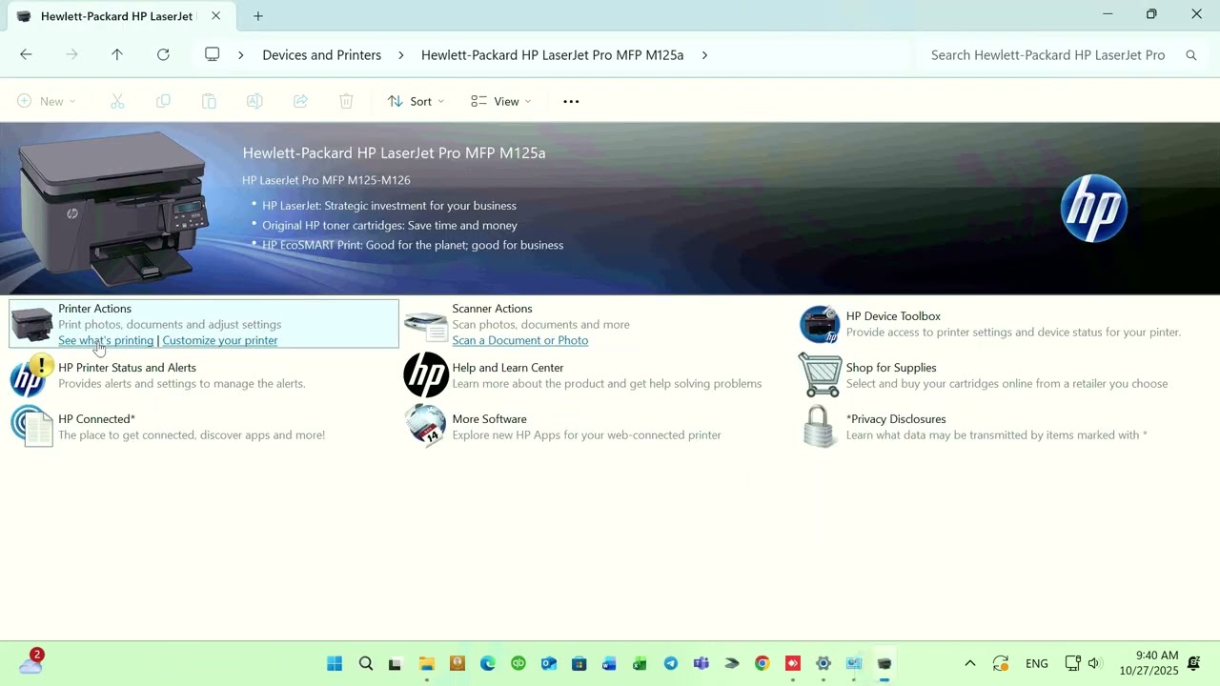Click the LaserJet printer picture in the banner
The image size is (1220, 686).
click(112, 209)
